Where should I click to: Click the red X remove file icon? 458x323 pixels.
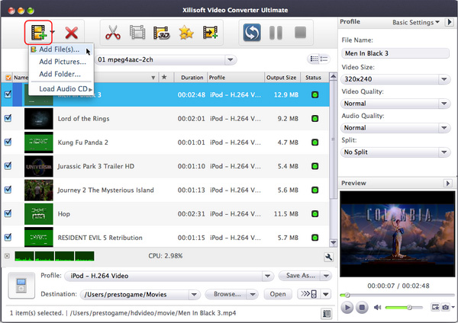point(73,33)
